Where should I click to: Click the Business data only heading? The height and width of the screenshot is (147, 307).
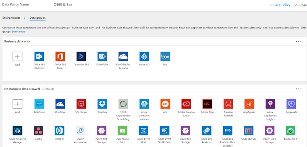[17, 41]
